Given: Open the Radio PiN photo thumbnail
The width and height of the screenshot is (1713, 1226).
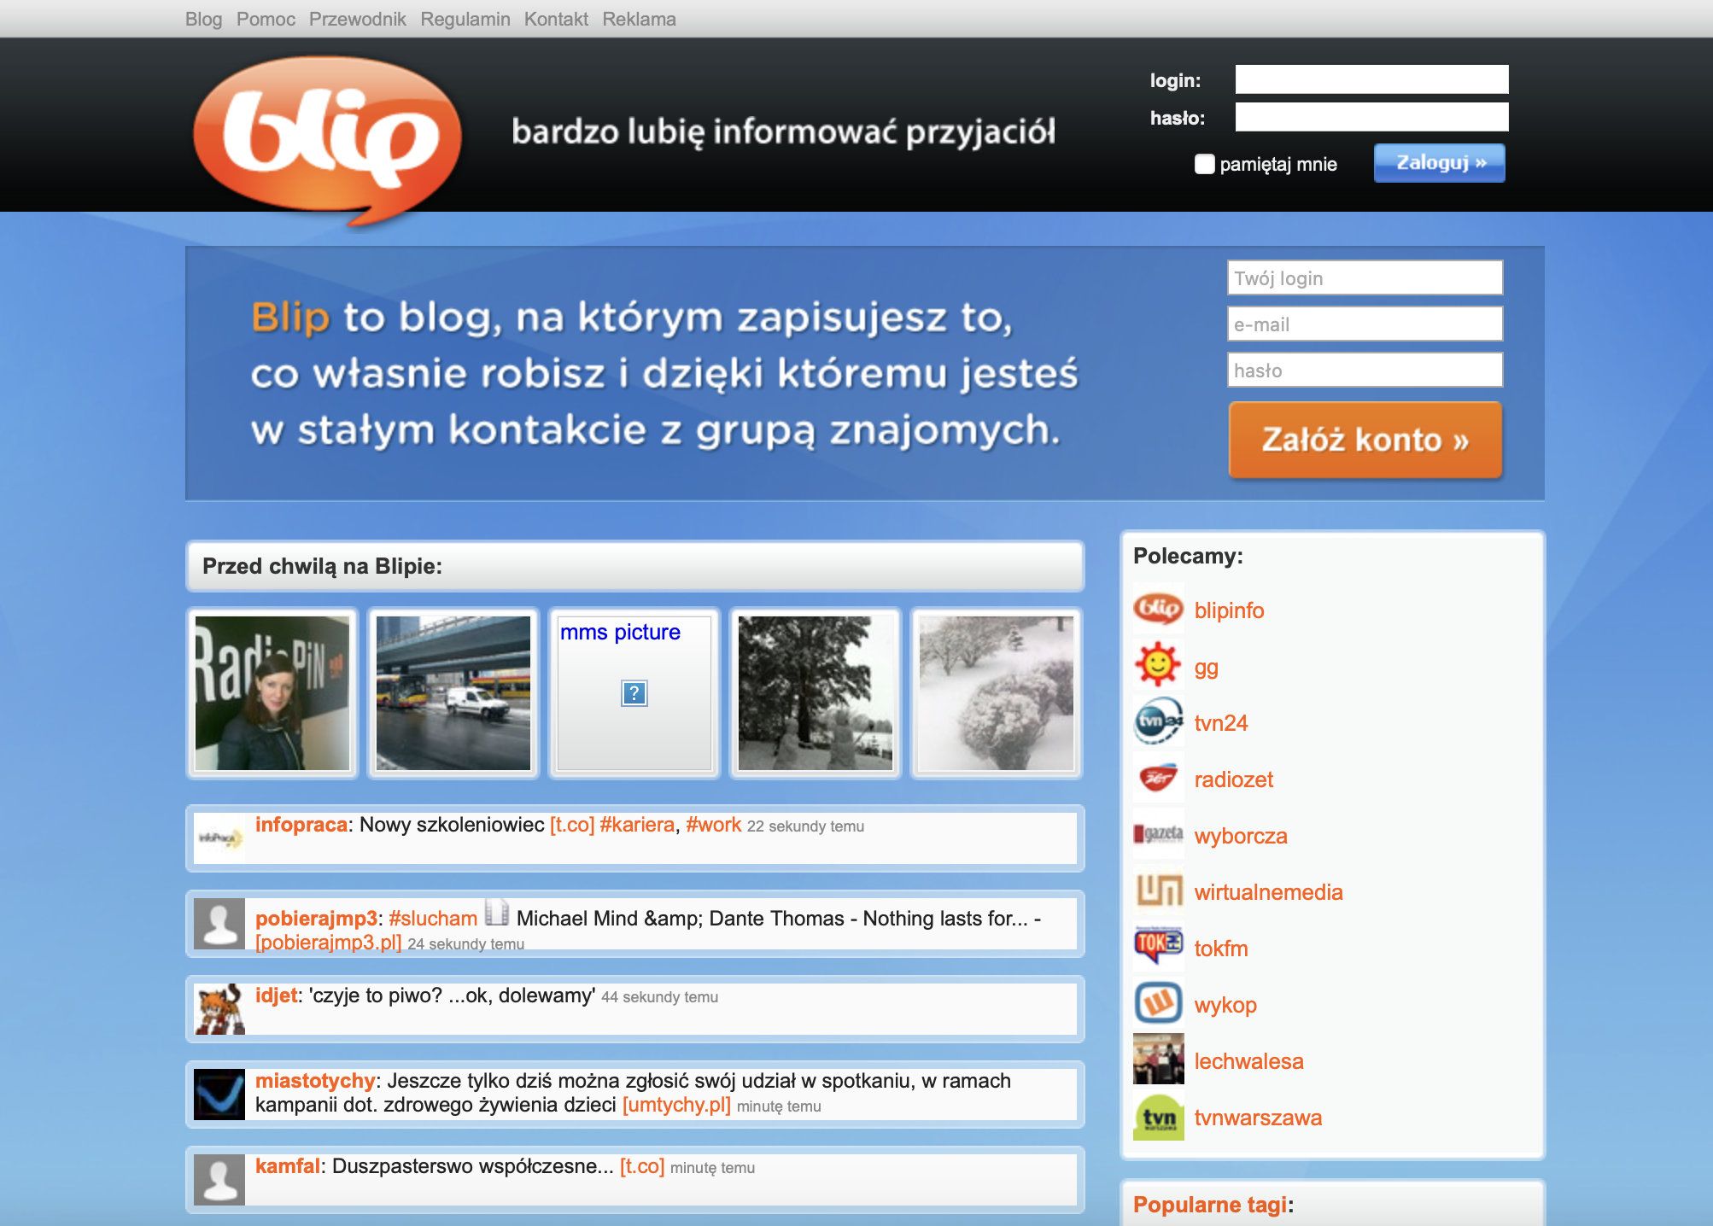Looking at the screenshot, I should pyautogui.click(x=272, y=693).
